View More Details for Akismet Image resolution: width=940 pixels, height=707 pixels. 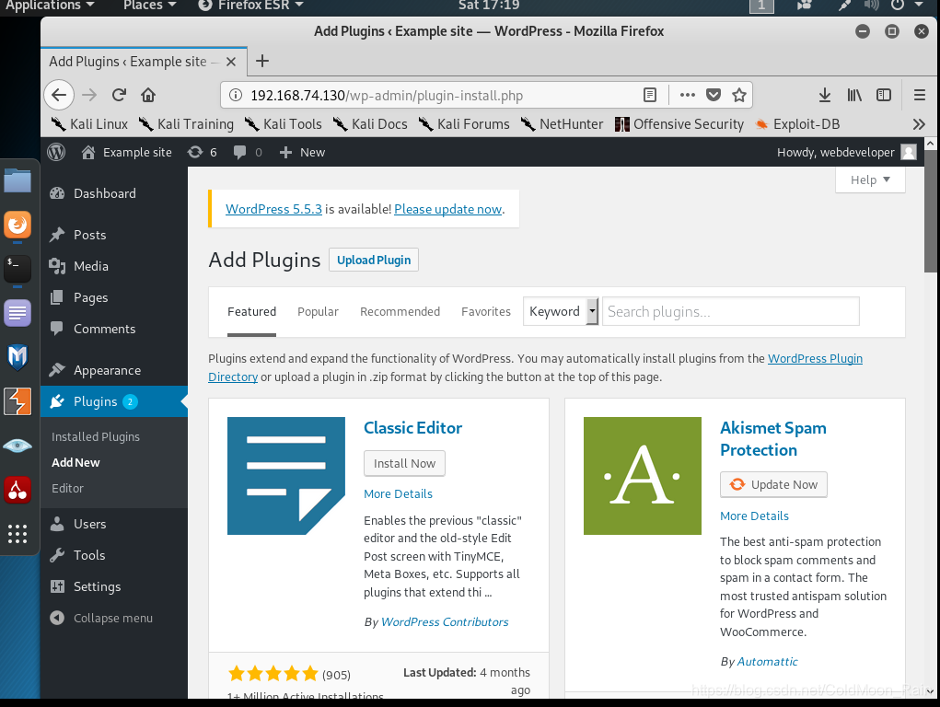pos(754,516)
